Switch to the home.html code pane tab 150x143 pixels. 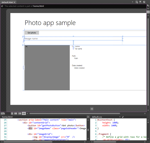tap(7, 117)
